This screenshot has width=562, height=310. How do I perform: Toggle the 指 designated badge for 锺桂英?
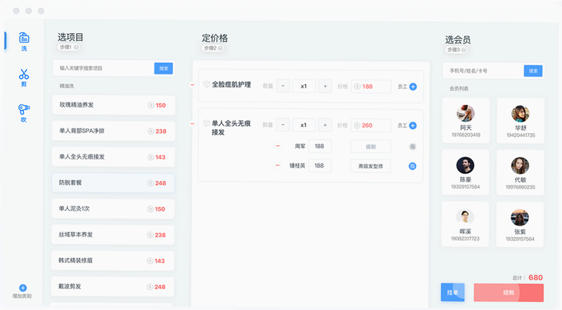click(x=412, y=166)
